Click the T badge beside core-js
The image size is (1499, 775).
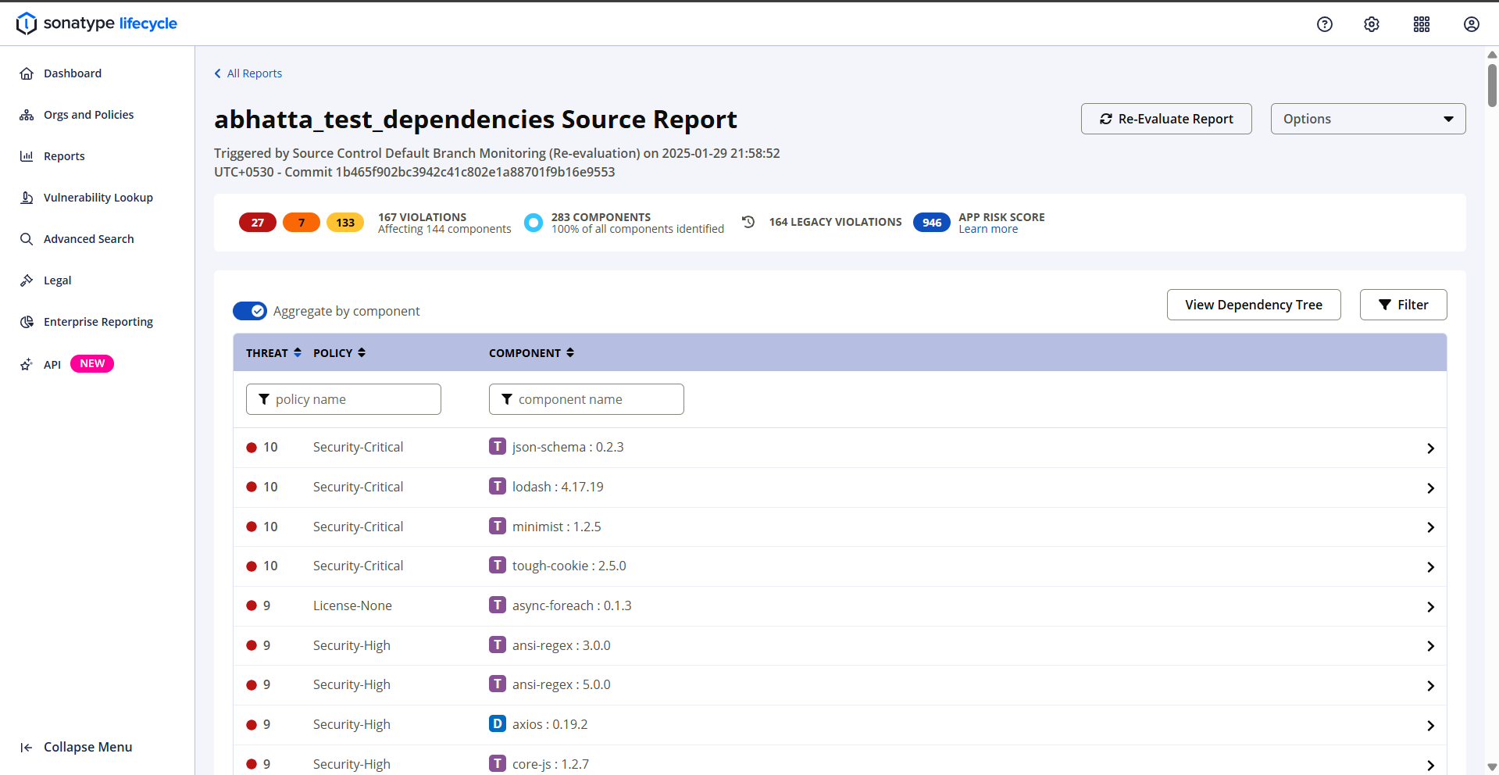[x=498, y=763]
